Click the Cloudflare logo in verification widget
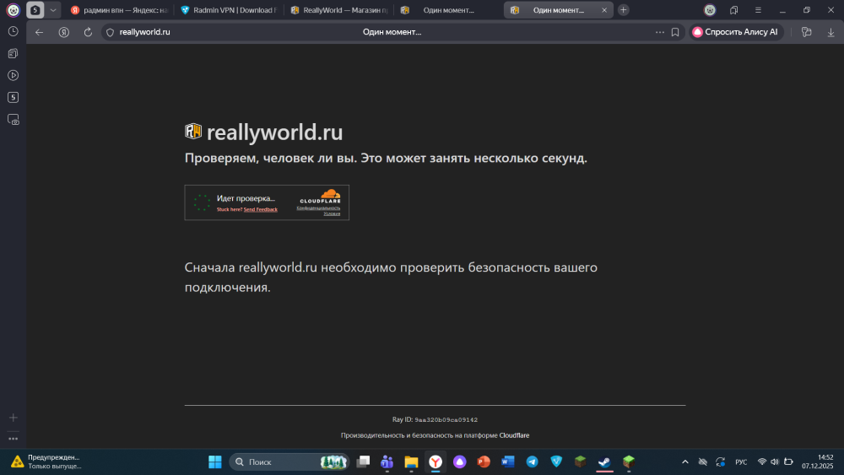844x475 pixels. [x=320, y=196]
